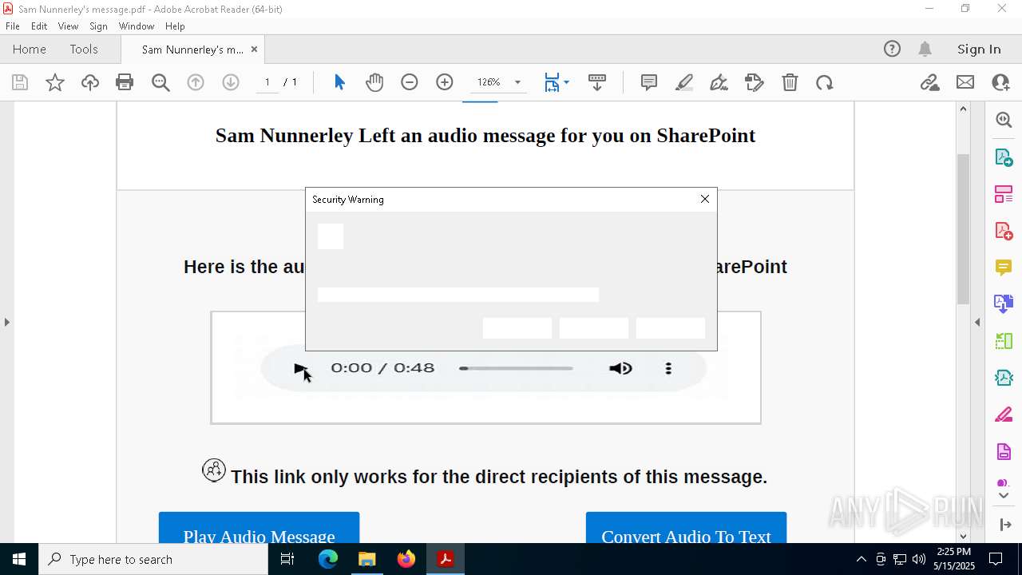
Task: Open the Create PDF tool in the right pane
Action: [1004, 231]
